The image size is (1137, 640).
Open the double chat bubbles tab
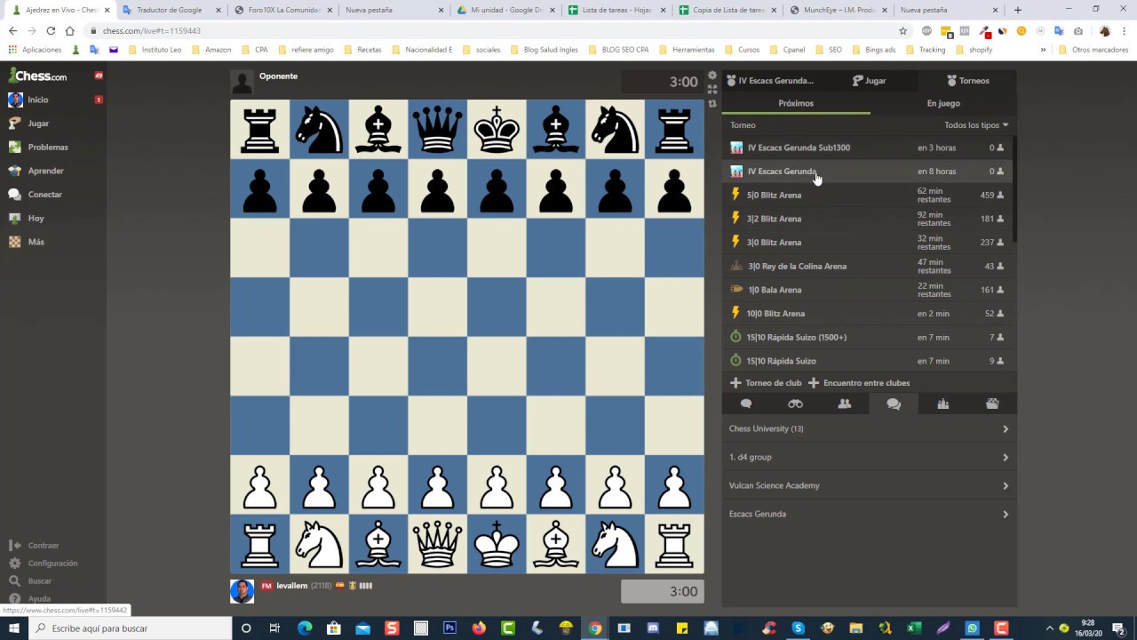pos(894,404)
